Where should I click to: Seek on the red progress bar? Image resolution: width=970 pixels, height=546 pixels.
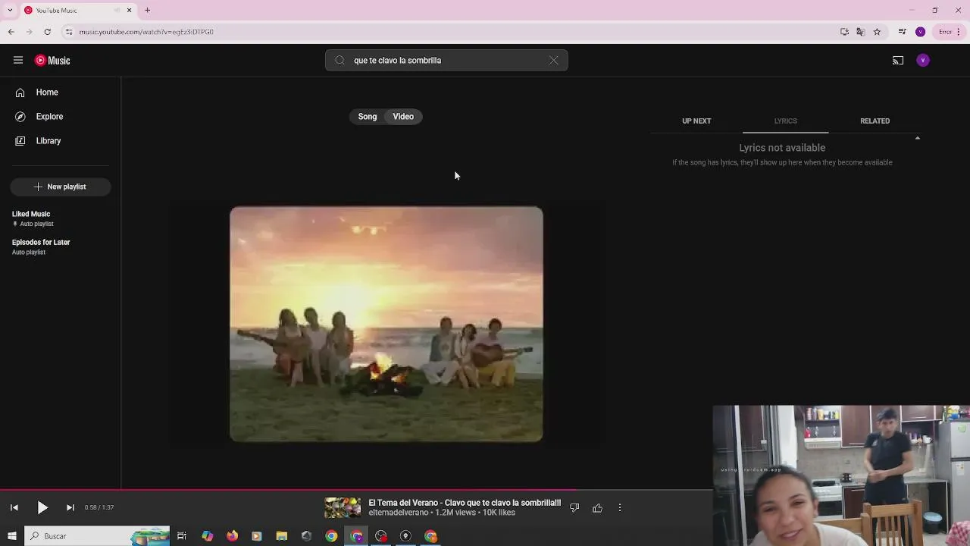click(356, 490)
